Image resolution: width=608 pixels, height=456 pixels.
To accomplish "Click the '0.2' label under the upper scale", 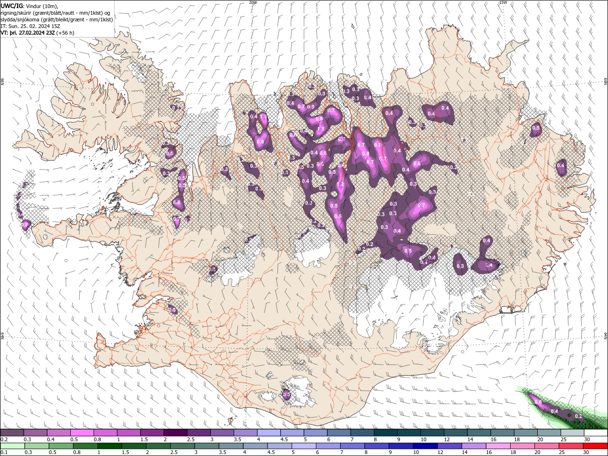I will 4,439.
